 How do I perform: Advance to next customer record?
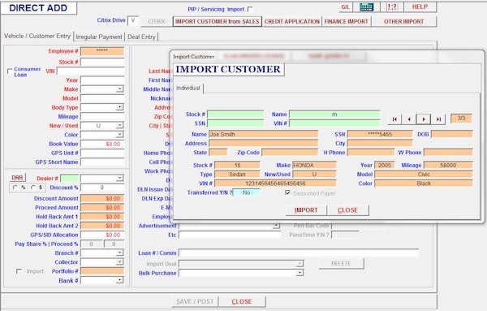coord(424,119)
